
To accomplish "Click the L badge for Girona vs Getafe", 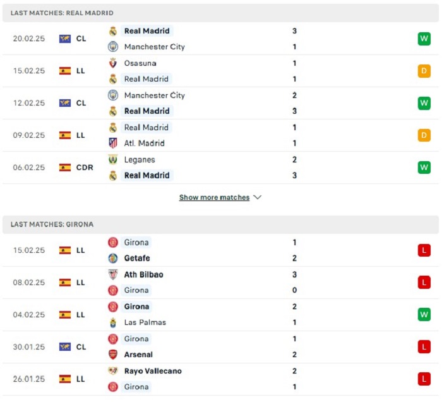I will (x=424, y=250).
